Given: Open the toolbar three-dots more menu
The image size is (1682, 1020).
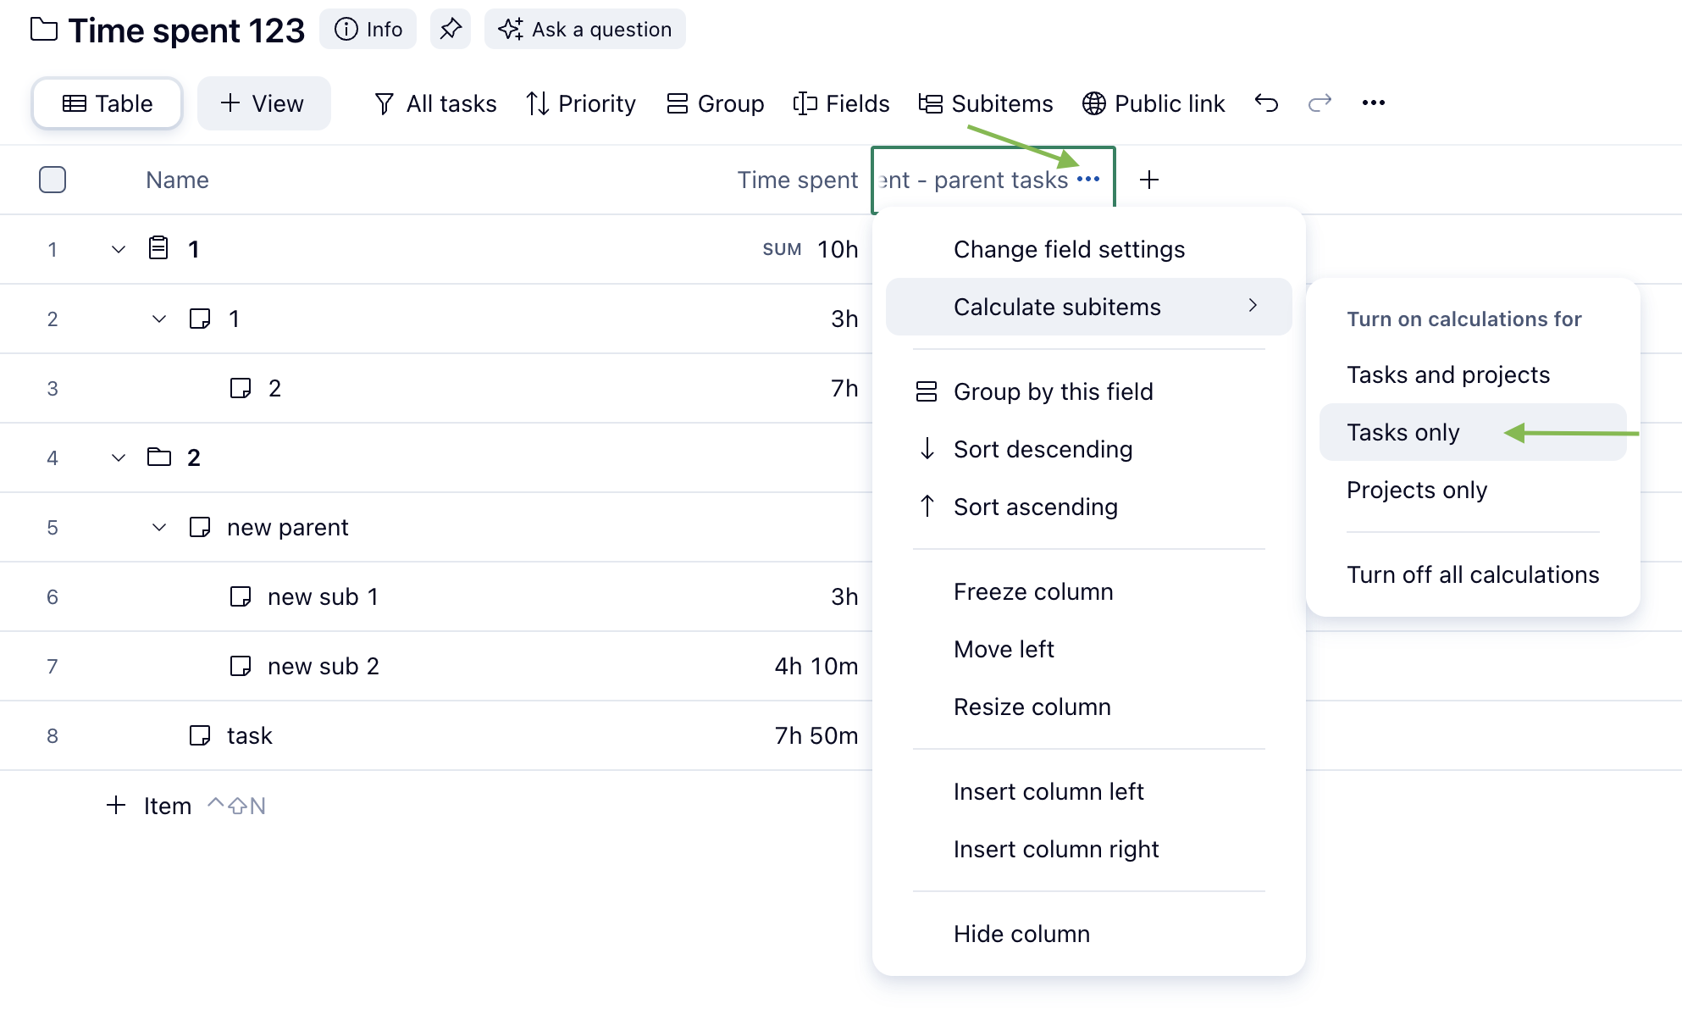Looking at the screenshot, I should 1373,103.
